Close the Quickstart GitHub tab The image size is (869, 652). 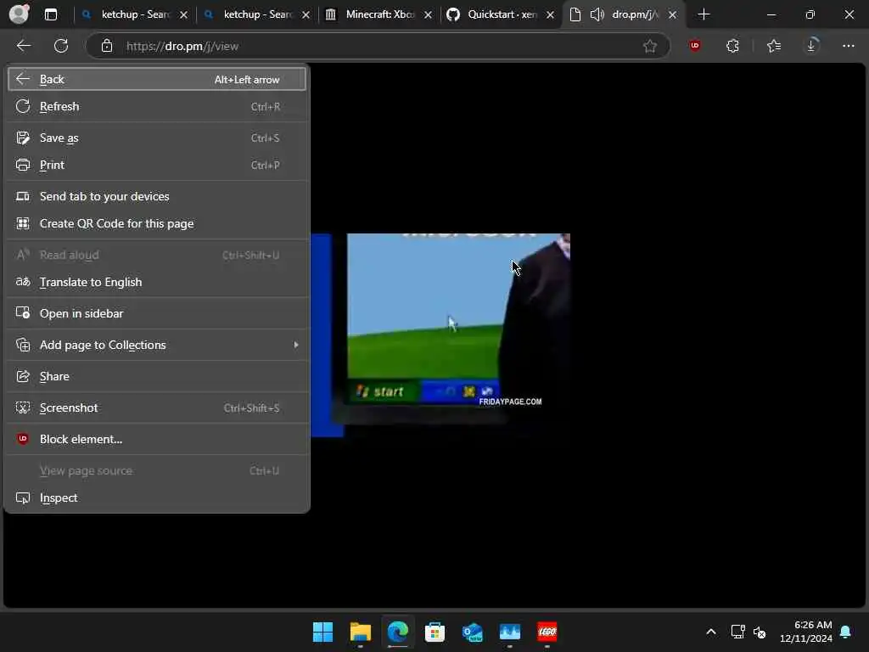click(550, 15)
